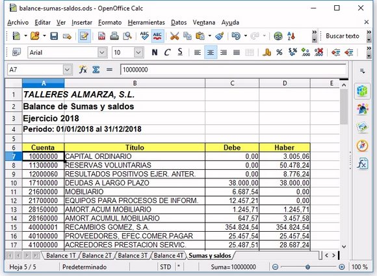Click the add decimal place icon
The width and height of the screenshot is (377, 276).
[305, 52]
